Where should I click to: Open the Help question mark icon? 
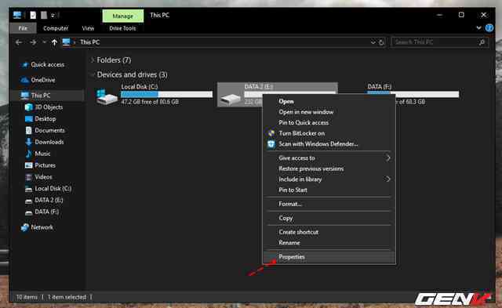[489, 28]
